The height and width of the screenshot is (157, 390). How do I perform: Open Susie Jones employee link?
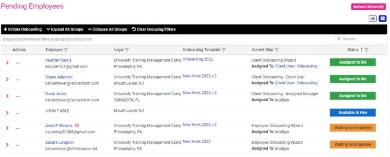56,94
